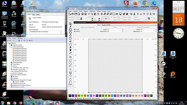
Task: Open the grid array tool
Action: click(70, 73)
